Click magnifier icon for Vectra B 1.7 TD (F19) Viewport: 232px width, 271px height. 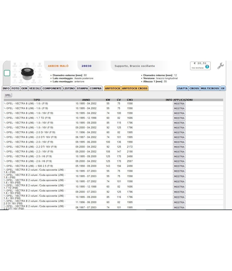[5, 118]
